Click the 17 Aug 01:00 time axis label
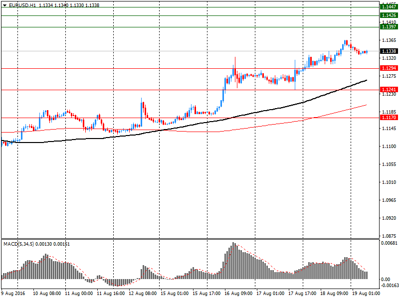399x299 pixels. pos(270,294)
